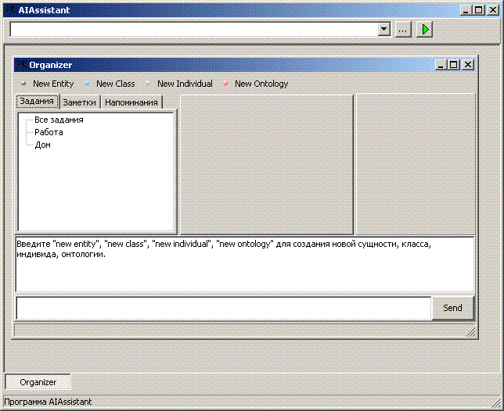Select the Дом tree node
Image resolution: width=504 pixels, height=411 pixels.
pos(42,145)
